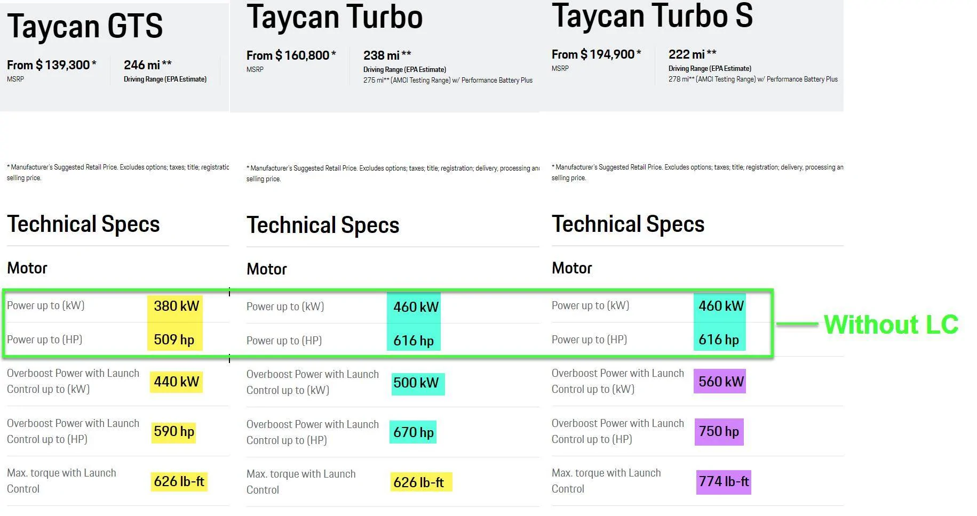Click the MSRP footnote under Taycan Turbo
The width and height of the screenshot is (977, 516).
coord(393,173)
